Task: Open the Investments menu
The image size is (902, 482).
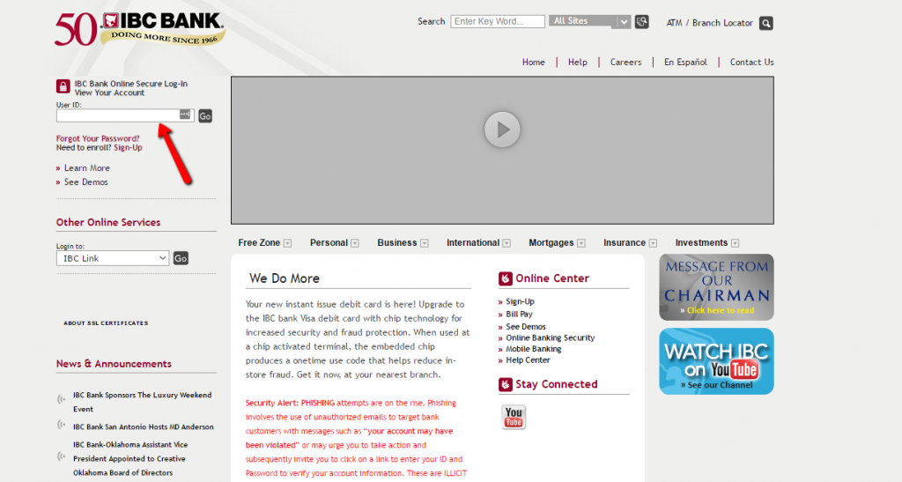Action: [701, 242]
